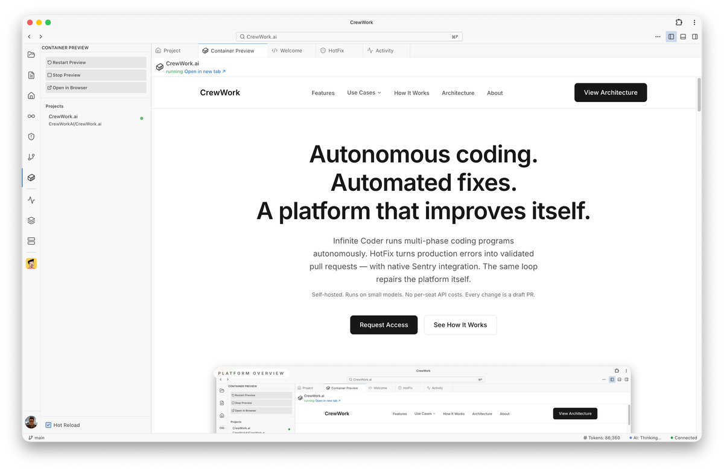Click the main branch indicator in status bar
This screenshot has width=724, height=471.
36,438
